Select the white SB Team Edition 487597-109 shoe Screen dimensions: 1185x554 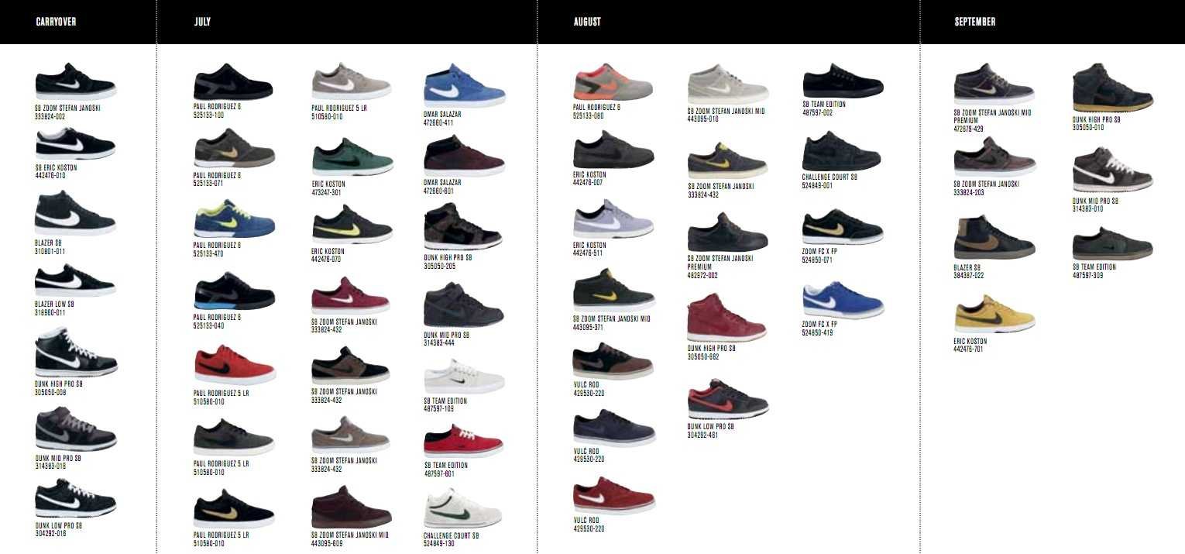[x=464, y=377]
